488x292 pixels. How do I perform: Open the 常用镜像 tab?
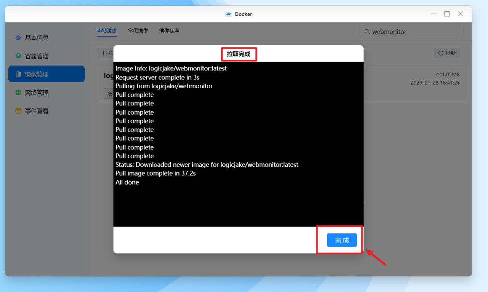(x=138, y=30)
